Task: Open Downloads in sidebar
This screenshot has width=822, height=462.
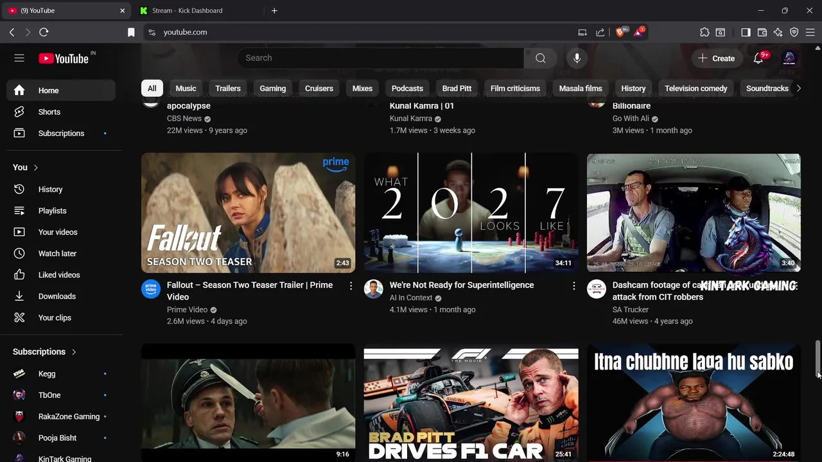Action: (61, 296)
